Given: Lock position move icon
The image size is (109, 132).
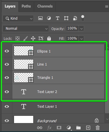Looking at the screenshot, I should click(x=33, y=38).
